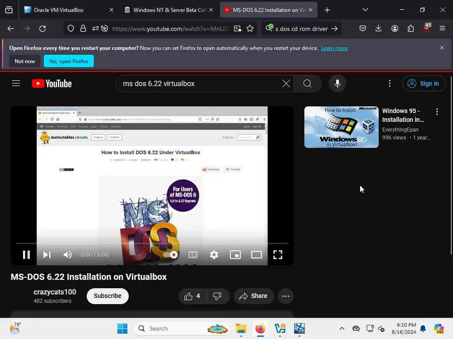Viewport: 453px width, 339px height.
Task: Dislike the video
Action: click(218, 296)
